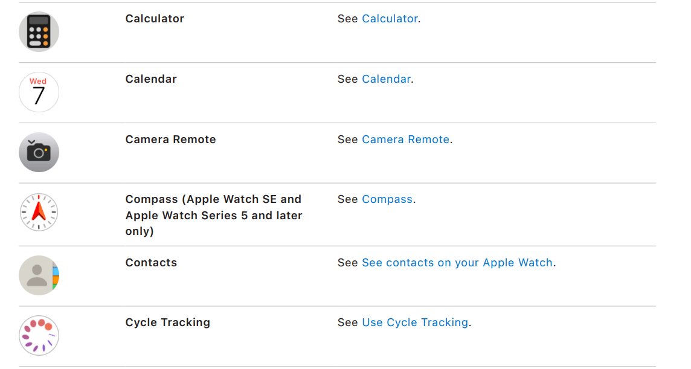Follow the 'Use Cycle Tracking' link
The width and height of the screenshot is (691, 369).
point(415,322)
